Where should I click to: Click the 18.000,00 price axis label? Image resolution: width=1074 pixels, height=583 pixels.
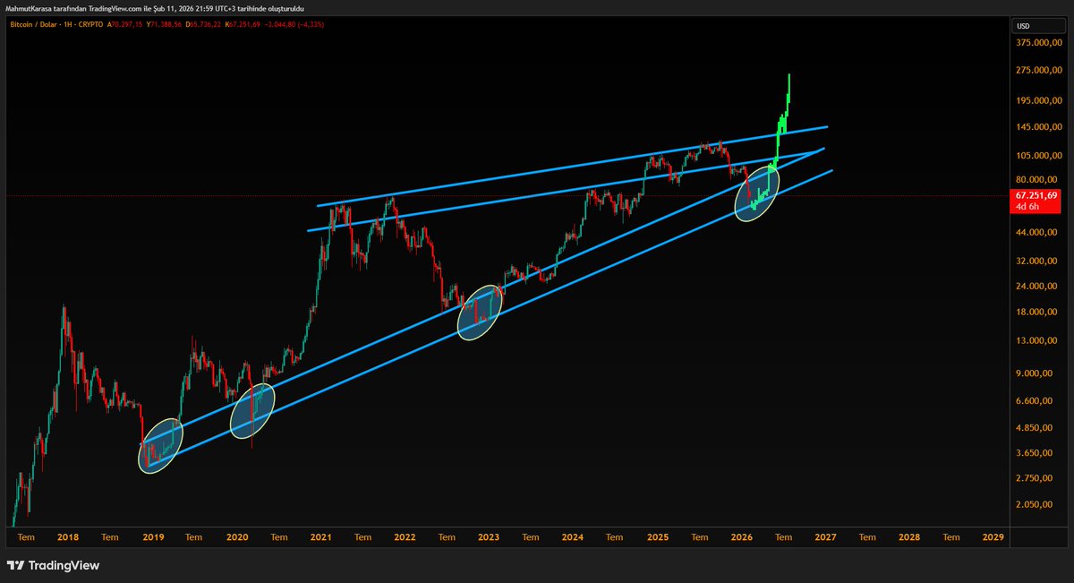(1038, 313)
